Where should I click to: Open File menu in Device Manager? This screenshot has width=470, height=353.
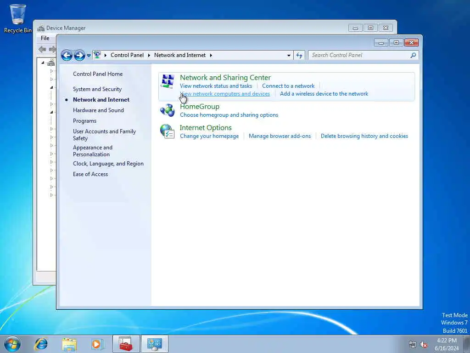click(45, 38)
